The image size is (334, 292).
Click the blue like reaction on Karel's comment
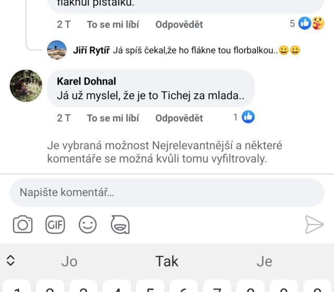click(x=248, y=117)
